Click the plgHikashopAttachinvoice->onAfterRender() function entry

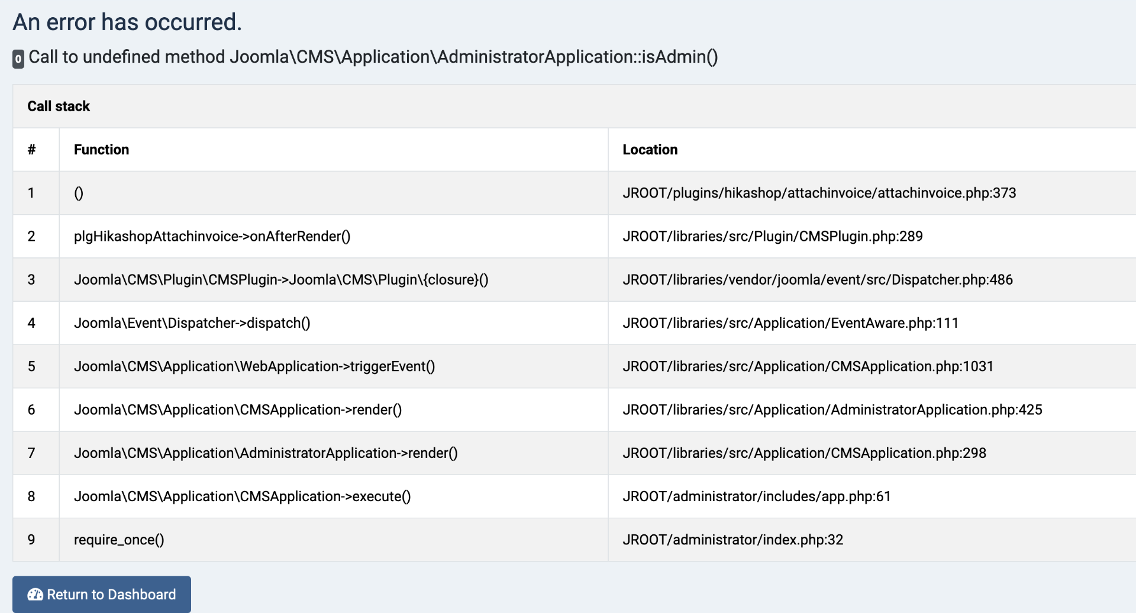pos(212,236)
